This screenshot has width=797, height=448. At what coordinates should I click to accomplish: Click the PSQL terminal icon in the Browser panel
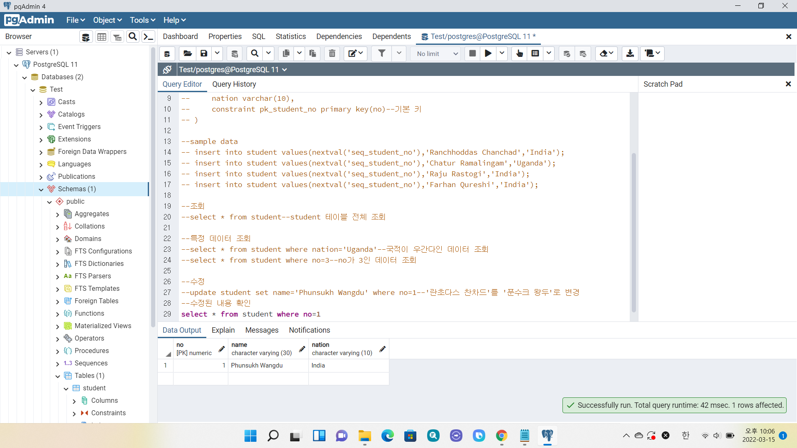point(148,37)
